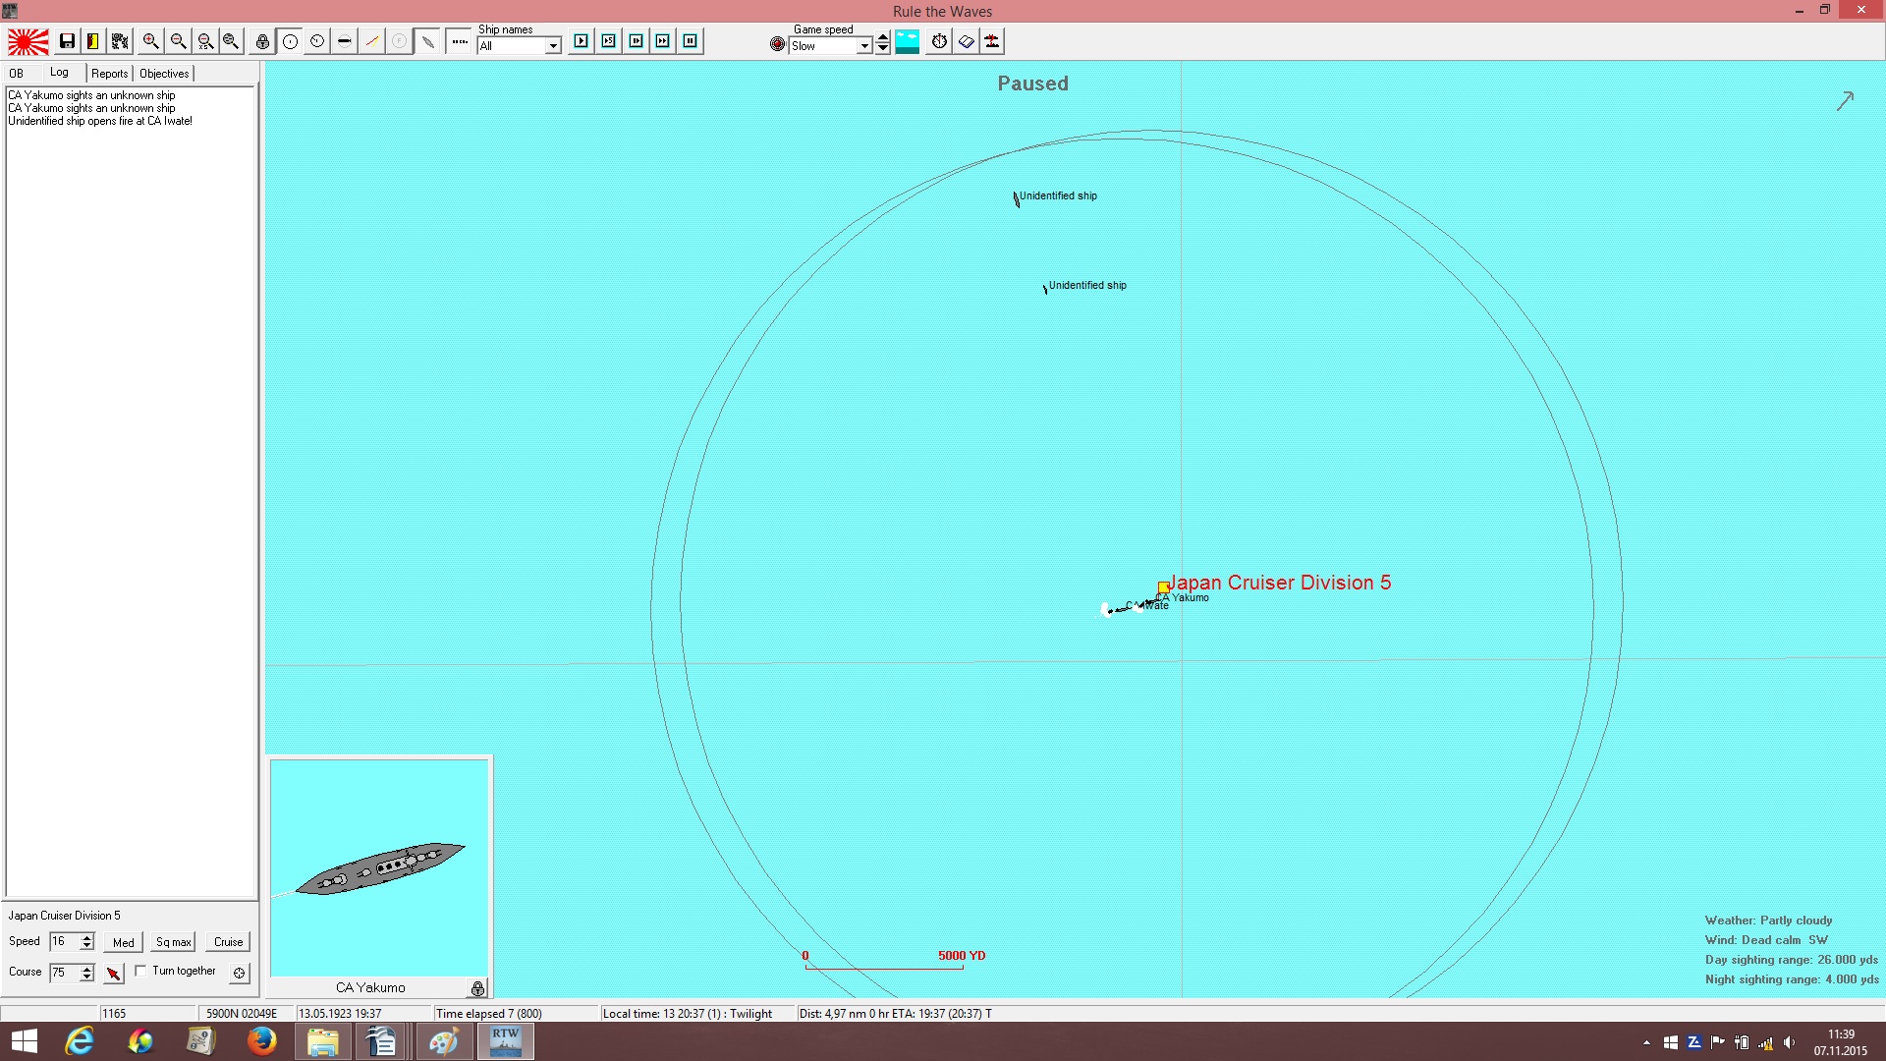Viewport: 1886px width, 1061px height.
Task: Enable the Turn together checkbox
Action: [x=140, y=971]
